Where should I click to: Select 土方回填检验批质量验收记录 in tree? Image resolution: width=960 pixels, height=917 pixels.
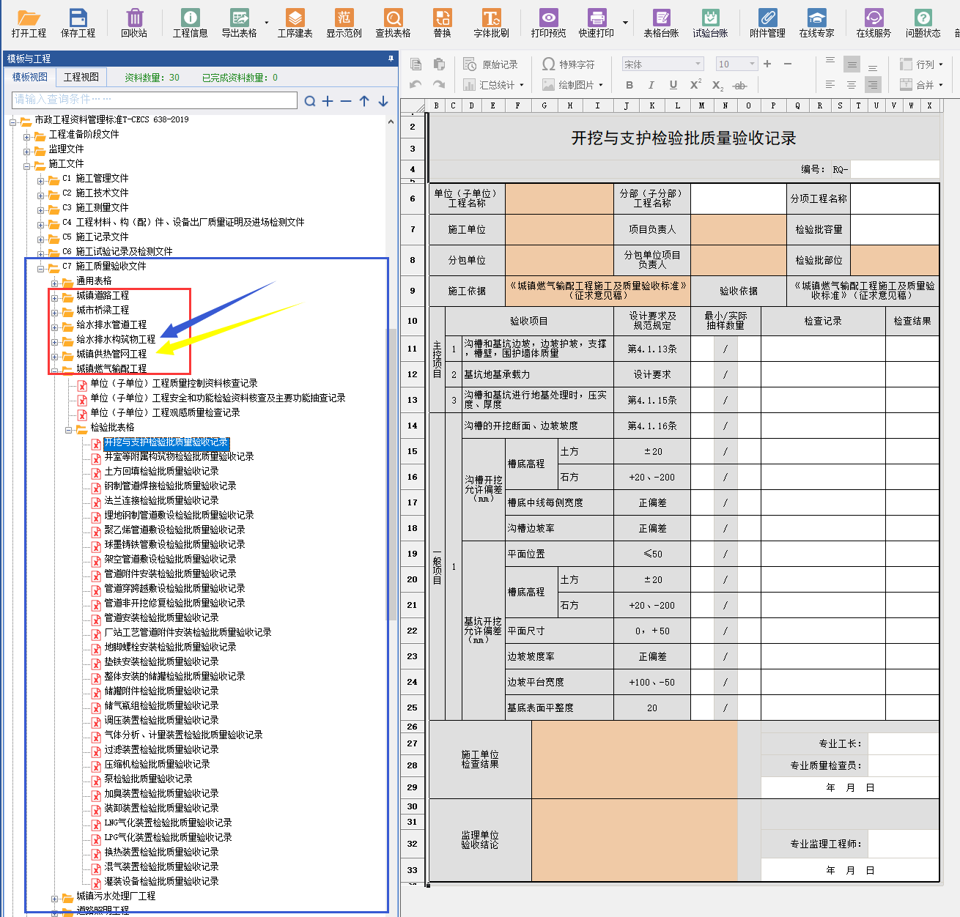pyautogui.click(x=161, y=471)
